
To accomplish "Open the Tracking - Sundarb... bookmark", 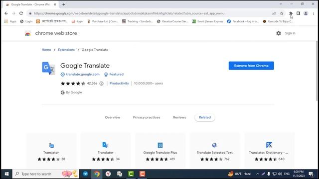I will 138,21.
